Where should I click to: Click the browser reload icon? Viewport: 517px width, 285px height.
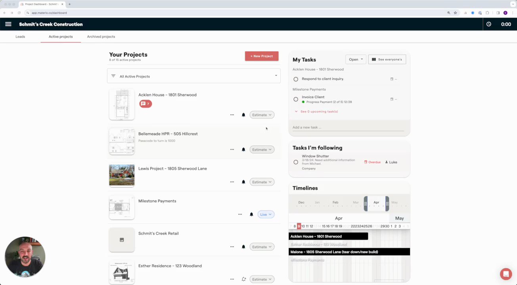(x=19, y=13)
